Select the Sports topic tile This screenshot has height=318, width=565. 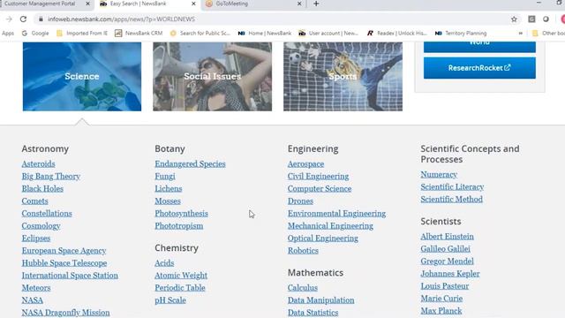[x=343, y=77]
